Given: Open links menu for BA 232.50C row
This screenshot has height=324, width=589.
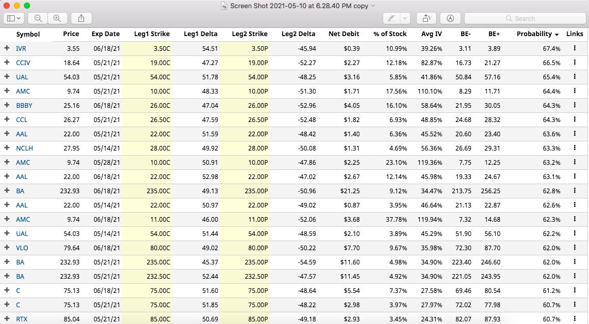Looking at the screenshot, I should tap(574, 276).
